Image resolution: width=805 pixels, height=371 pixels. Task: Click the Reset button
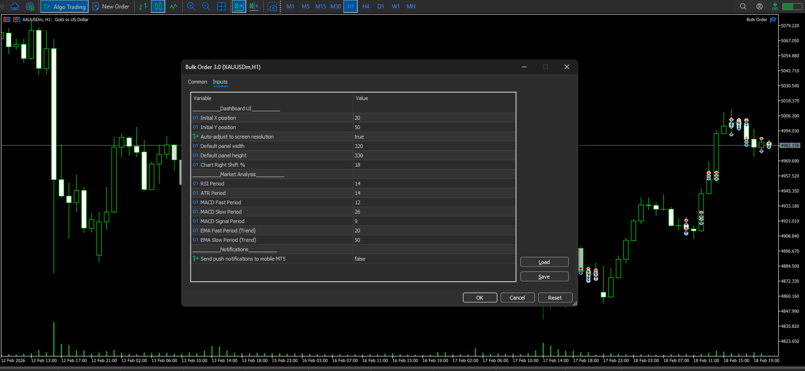(x=555, y=298)
